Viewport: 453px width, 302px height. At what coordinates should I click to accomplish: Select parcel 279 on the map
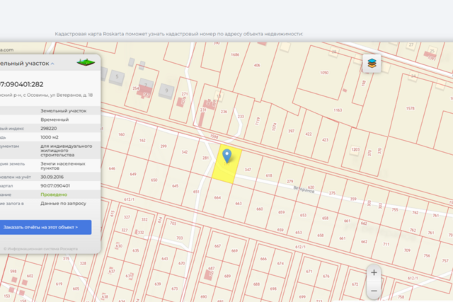click(x=290, y=181)
